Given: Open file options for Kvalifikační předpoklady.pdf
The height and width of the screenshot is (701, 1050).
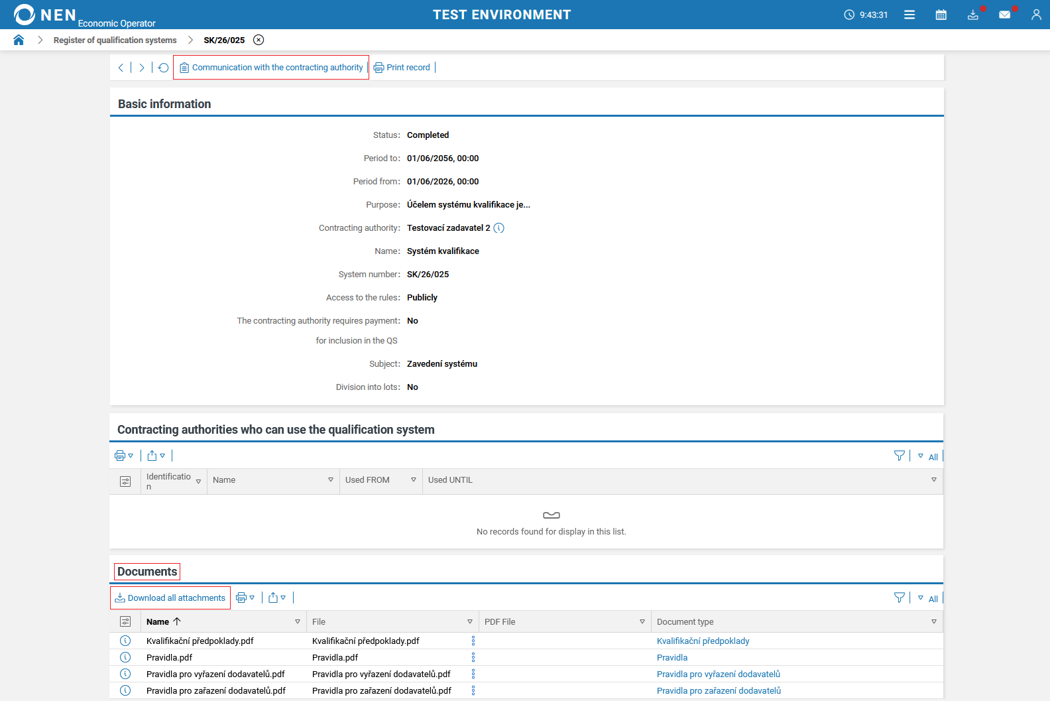Looking at the screenshot, I should click(473, 641).
